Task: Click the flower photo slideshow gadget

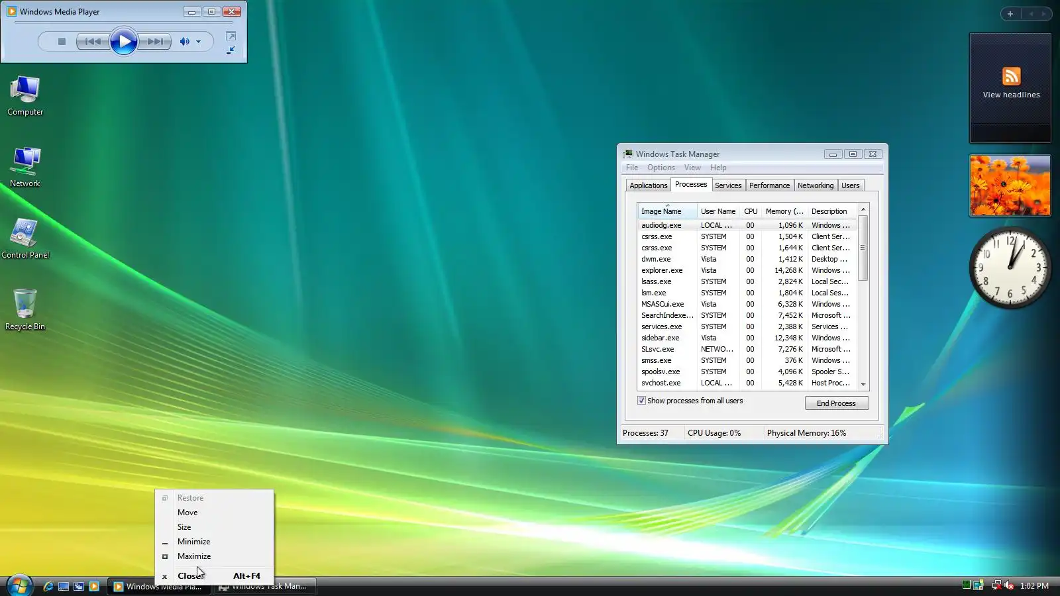Action: point(1010,185)
